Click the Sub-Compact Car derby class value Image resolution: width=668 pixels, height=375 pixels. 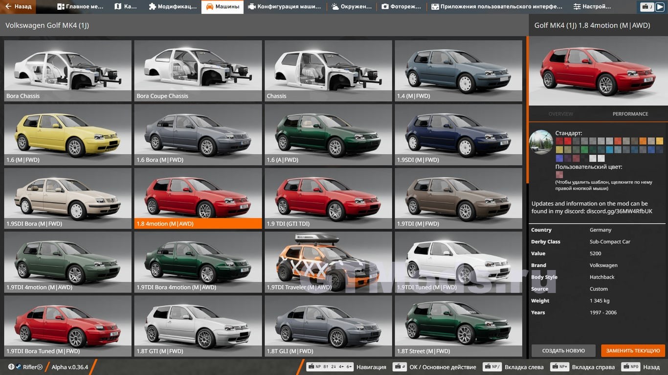coord(610,242)
